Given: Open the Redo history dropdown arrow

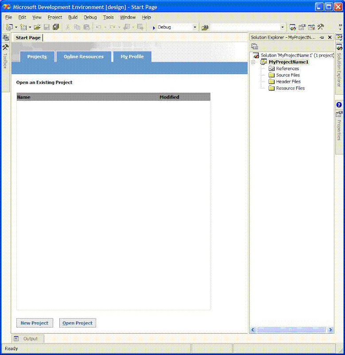Looking at the screenshot, I should coord(119,28).
